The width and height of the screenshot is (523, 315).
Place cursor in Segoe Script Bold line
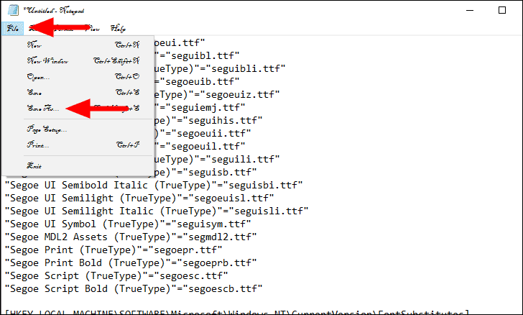pos(134,288)
